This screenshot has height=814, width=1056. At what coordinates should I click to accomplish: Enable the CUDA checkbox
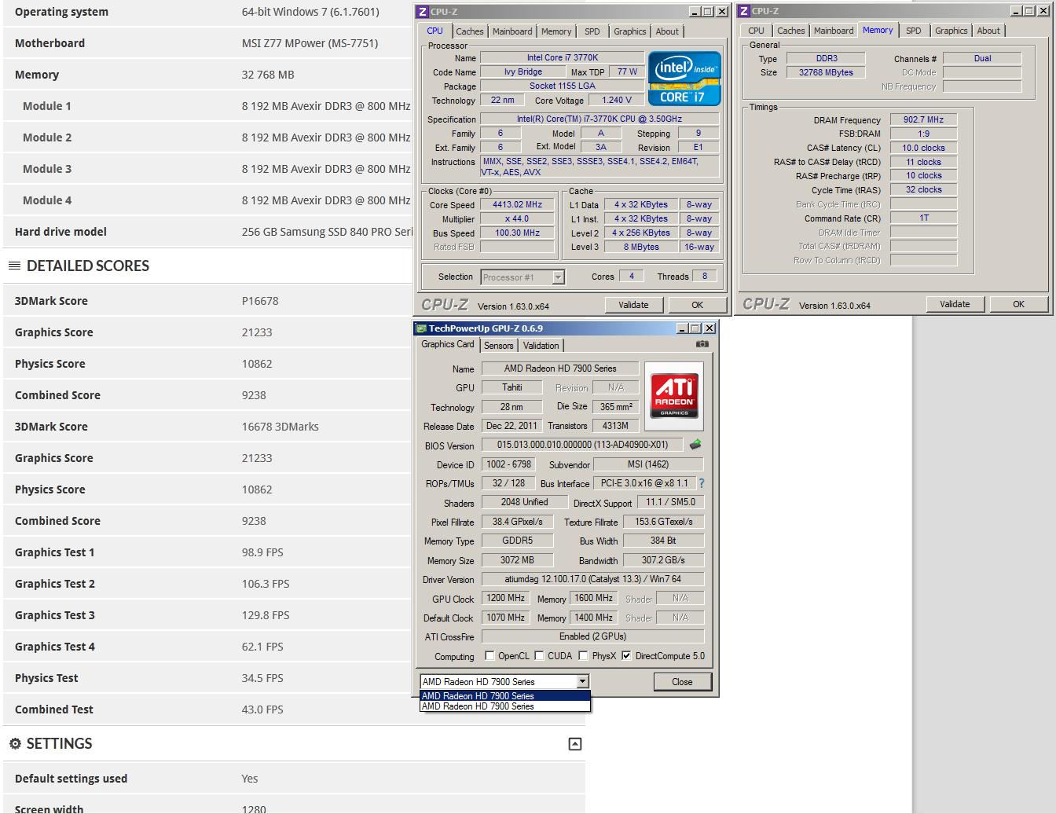539,655
